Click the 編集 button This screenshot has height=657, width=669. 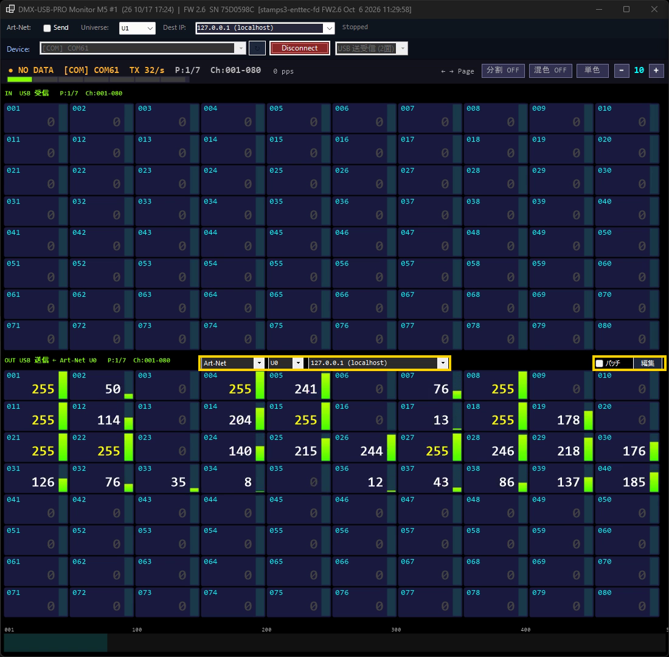point(647,363)
